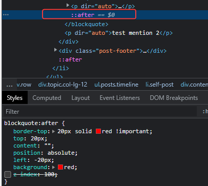Select the div.conten breadcrumb
This screenshot has height=186, width=208.
(194, 85)
